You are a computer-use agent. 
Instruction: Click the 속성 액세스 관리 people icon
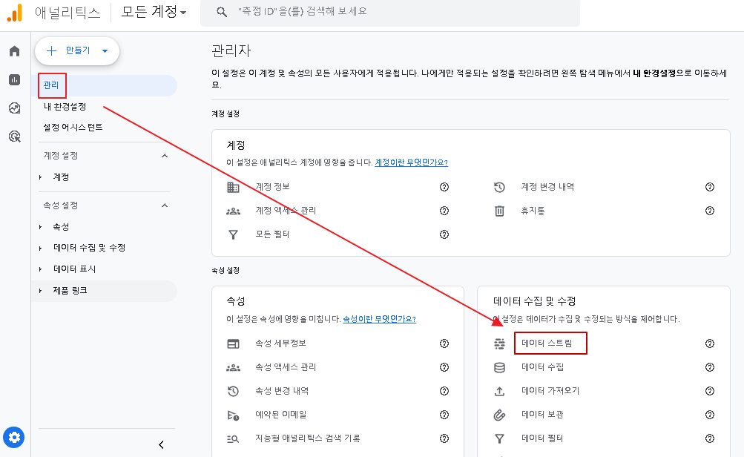point(233,367)
